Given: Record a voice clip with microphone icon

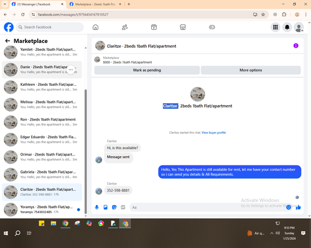Looking at the screenshot, I should [96, 207].
